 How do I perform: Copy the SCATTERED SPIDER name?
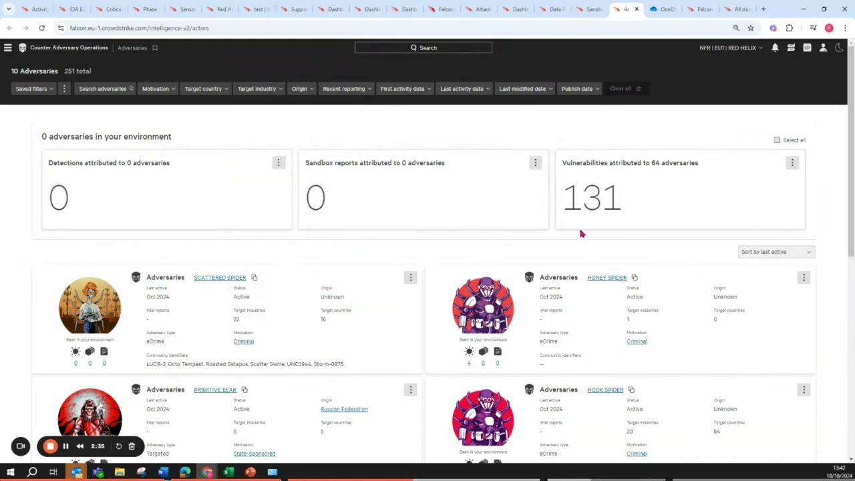pos(254,277)
